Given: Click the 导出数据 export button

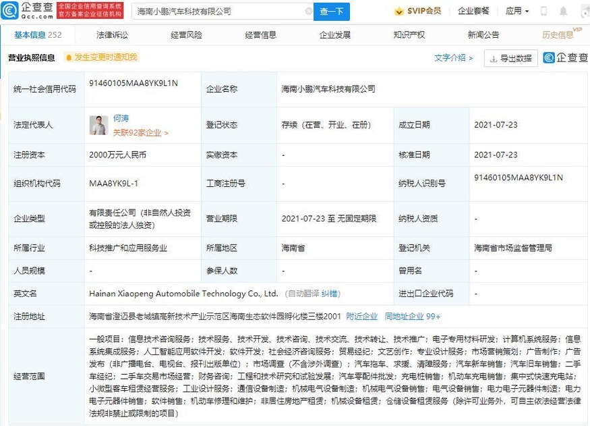Looking at the screenshot, I should (x=511, y=58).
